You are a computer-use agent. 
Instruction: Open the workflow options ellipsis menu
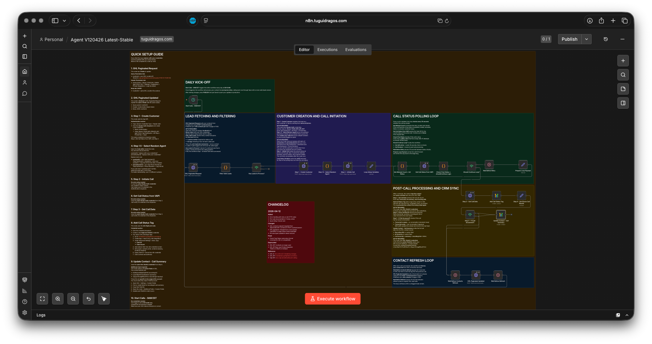pos(622,39)
